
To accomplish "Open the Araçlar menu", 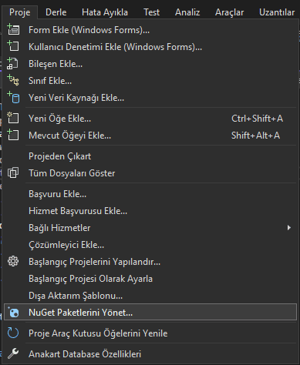I will [229, 12].
